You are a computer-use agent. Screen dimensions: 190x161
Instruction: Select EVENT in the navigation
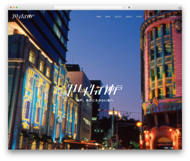tap(139, 17)
